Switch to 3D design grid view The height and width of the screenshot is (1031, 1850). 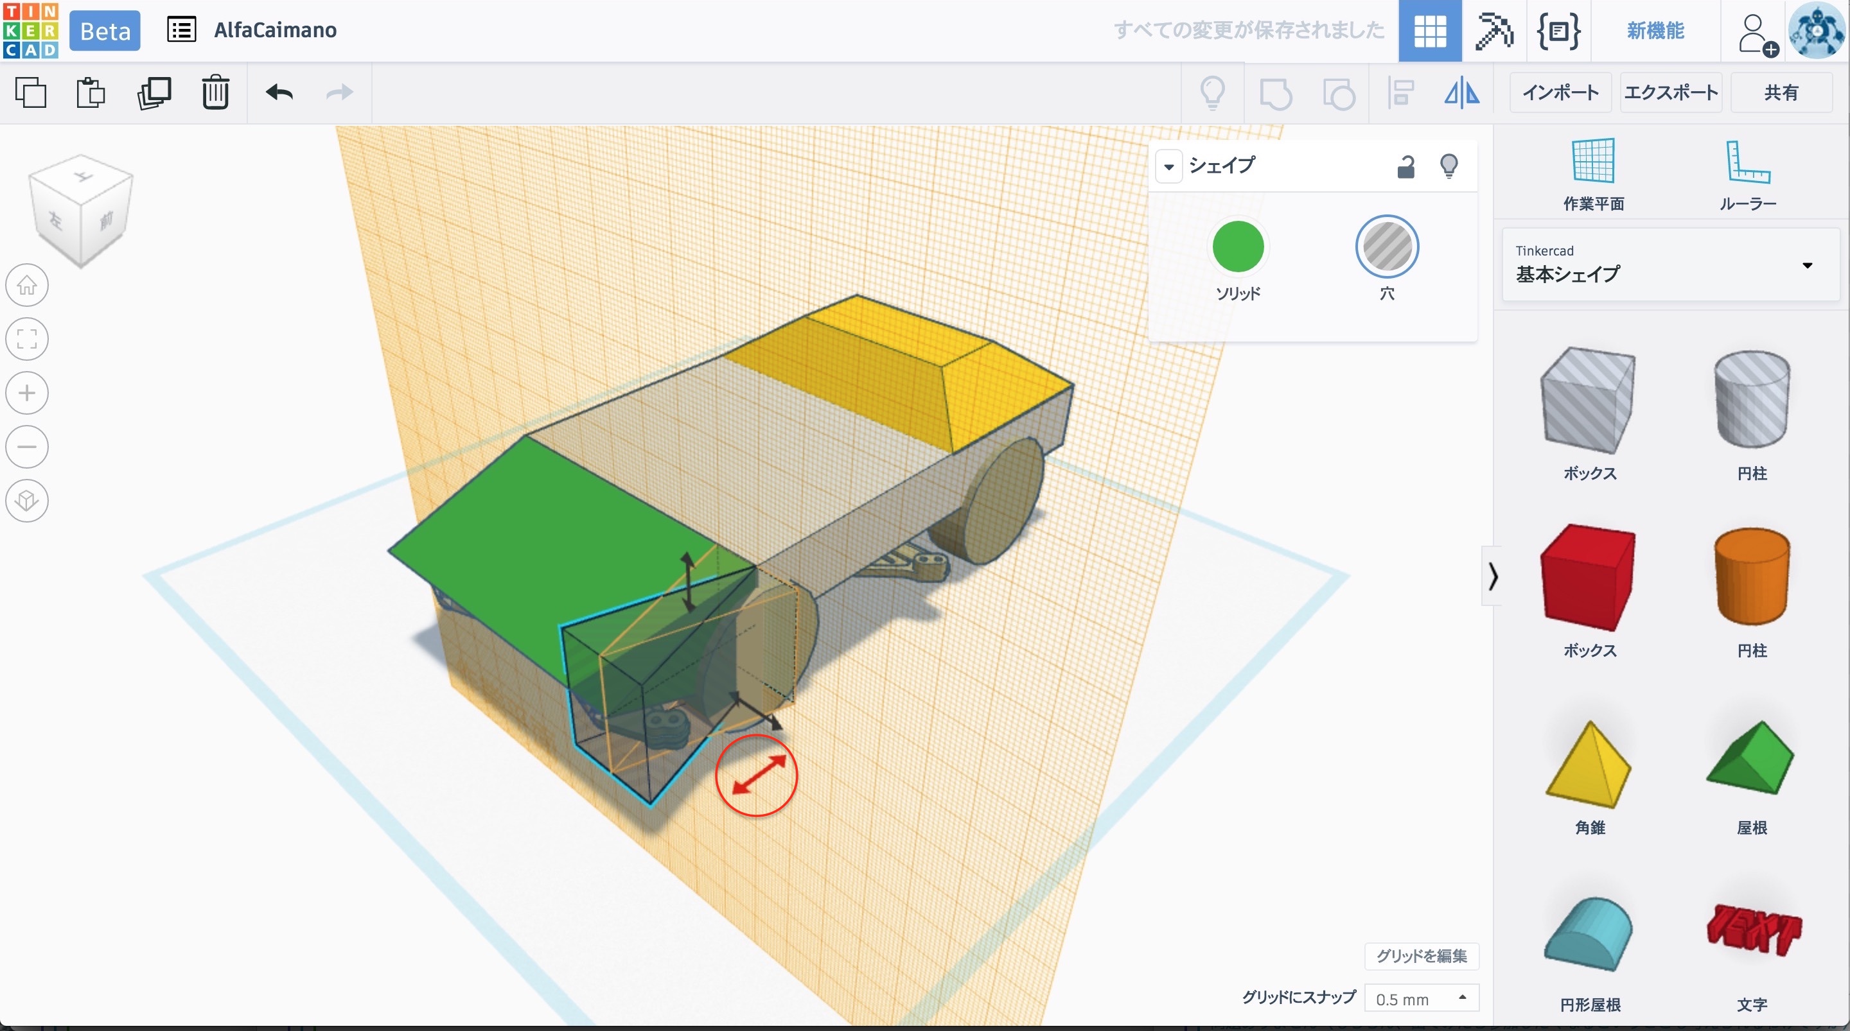click(x=1429, y=31)
